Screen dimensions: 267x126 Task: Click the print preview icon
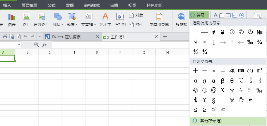coord(19,36)
